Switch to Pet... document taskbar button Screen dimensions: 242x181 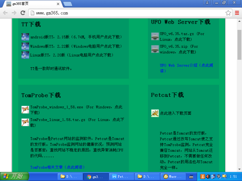[x=121, y=177]
